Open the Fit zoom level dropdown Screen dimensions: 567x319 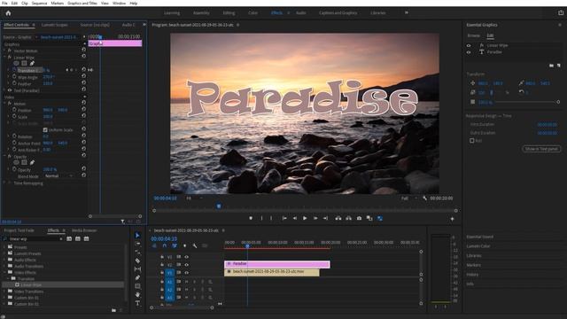[x=194, y=198]
